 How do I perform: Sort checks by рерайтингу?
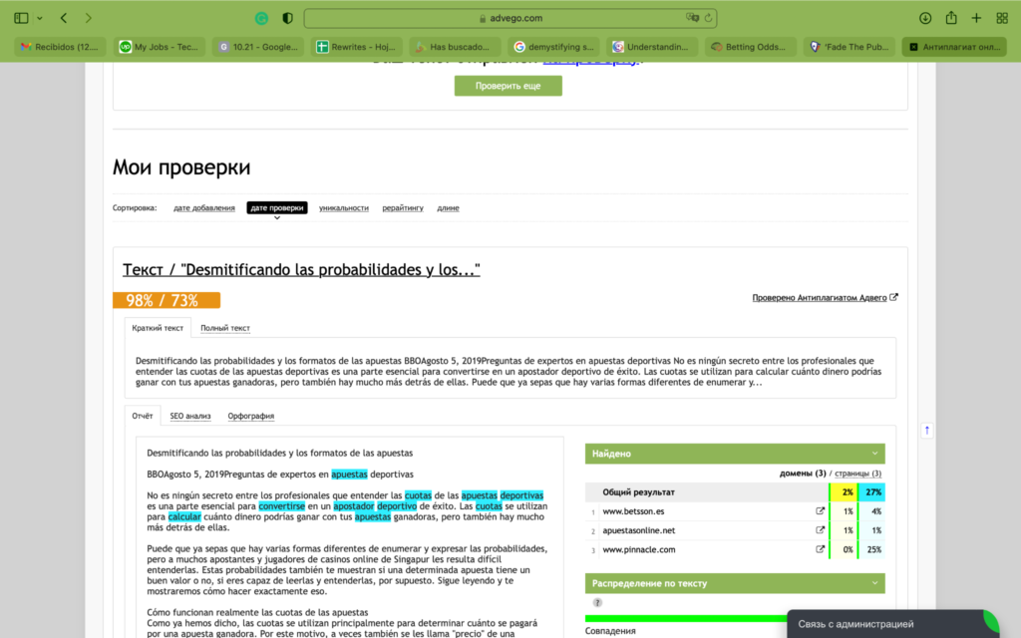pos(403,208)
